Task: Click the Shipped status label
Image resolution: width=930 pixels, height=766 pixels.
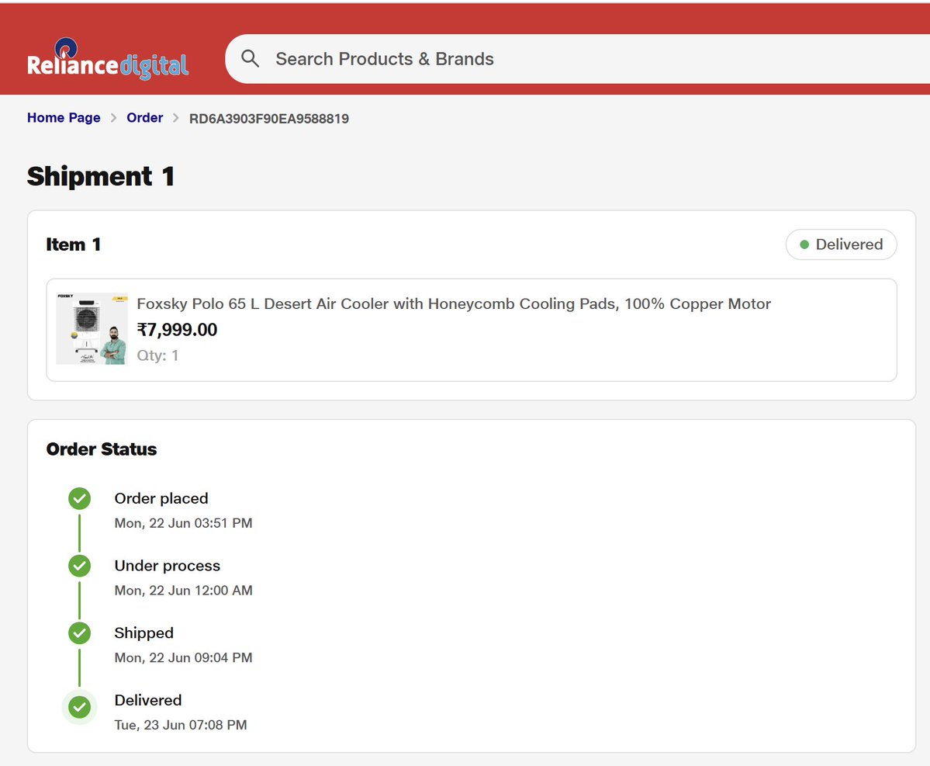Action: point(144,633)
